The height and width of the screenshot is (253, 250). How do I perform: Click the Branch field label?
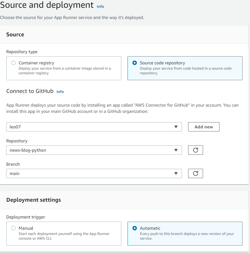point(13,164)
